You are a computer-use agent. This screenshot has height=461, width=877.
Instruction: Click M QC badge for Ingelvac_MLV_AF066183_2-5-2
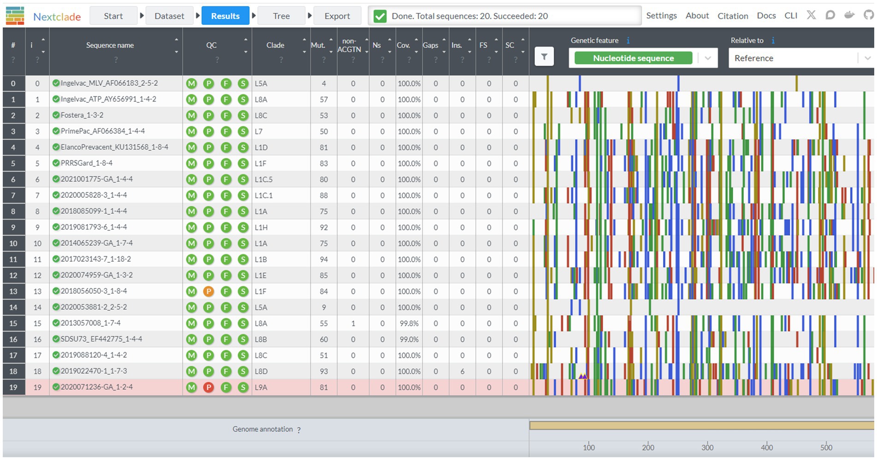[x=191, y=83]
